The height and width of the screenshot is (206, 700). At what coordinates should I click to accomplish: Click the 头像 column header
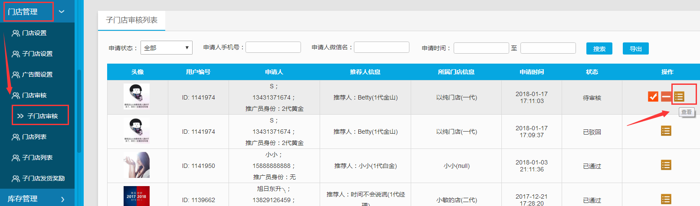pos(137,72)
